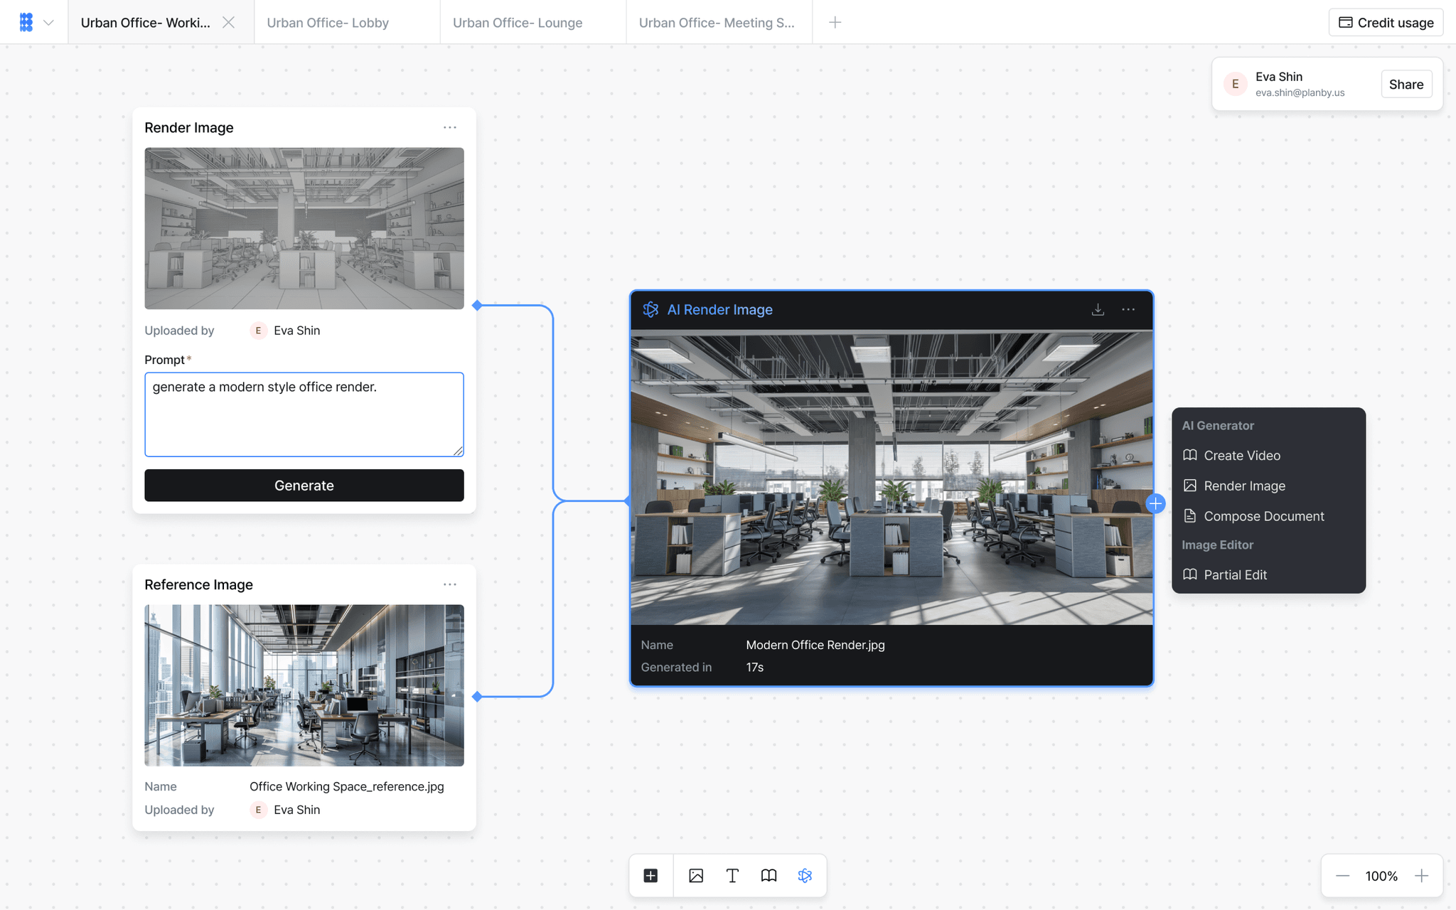Click into the Prompt text field
Image resolution: width=1456 pixels, height=910 pixels.
[304, 414]
